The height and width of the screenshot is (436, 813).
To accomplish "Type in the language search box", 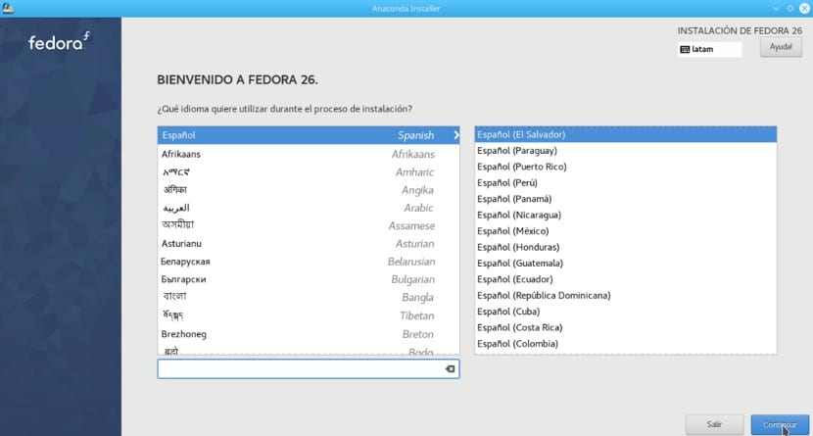I will tap(298, 369).
